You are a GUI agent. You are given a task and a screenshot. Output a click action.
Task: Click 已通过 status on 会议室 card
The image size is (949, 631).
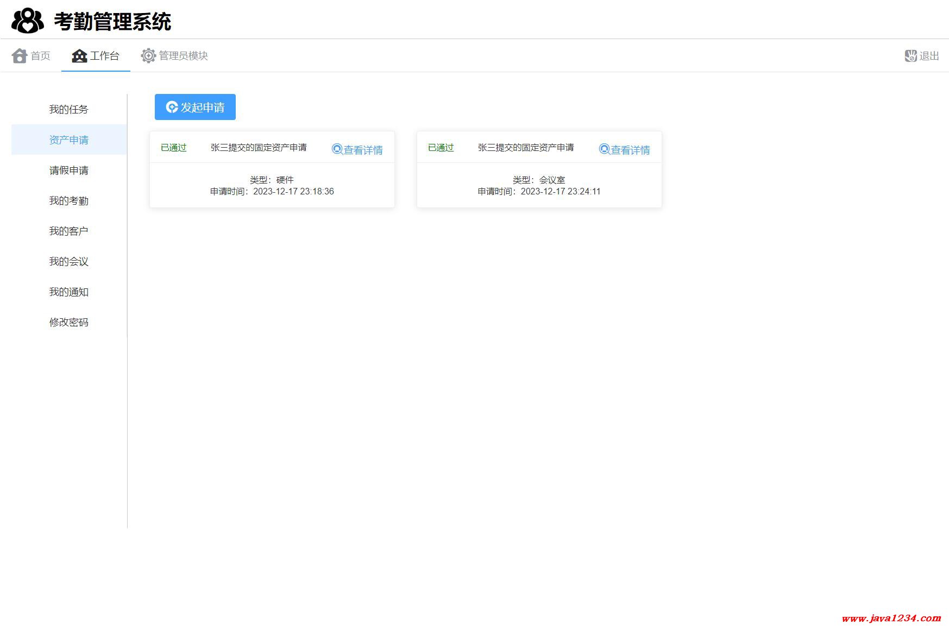(441, 148)
